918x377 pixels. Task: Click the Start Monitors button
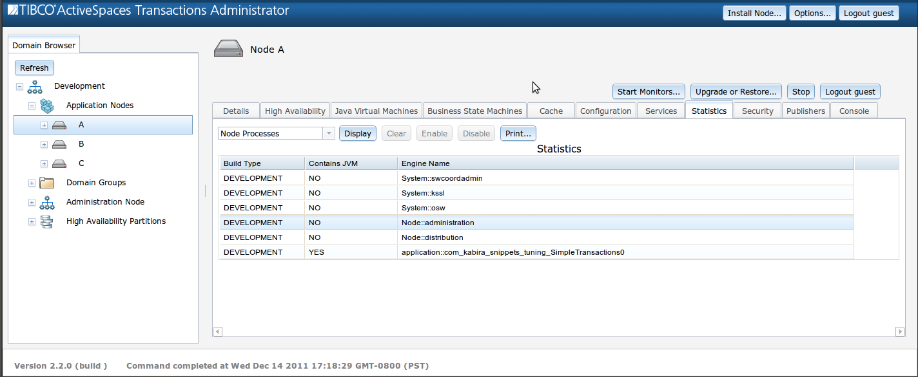648,91
